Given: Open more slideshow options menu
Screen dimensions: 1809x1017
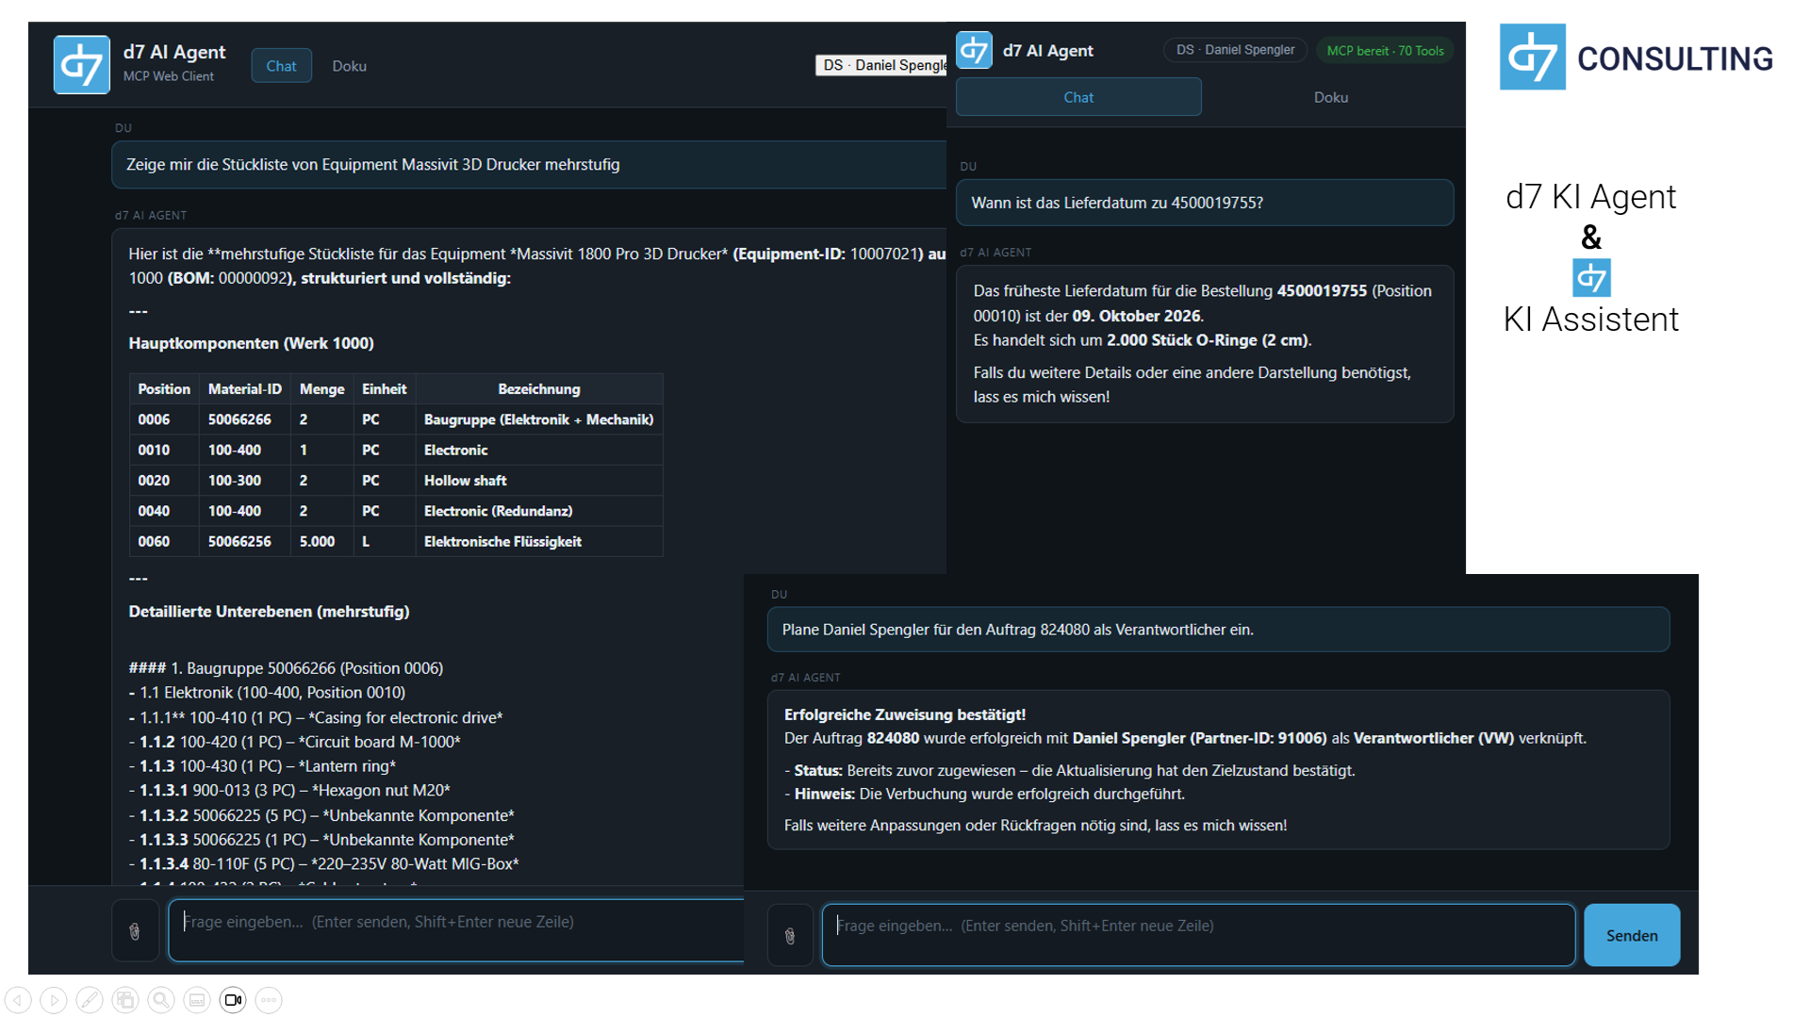Looking at the screenshot, I should pos(269,1000).
